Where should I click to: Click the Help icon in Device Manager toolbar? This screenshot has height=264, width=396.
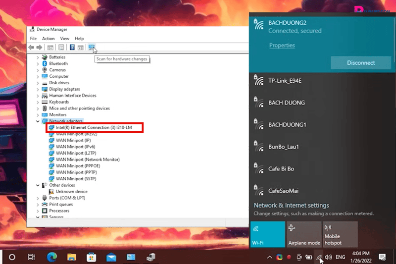(72, 48)
